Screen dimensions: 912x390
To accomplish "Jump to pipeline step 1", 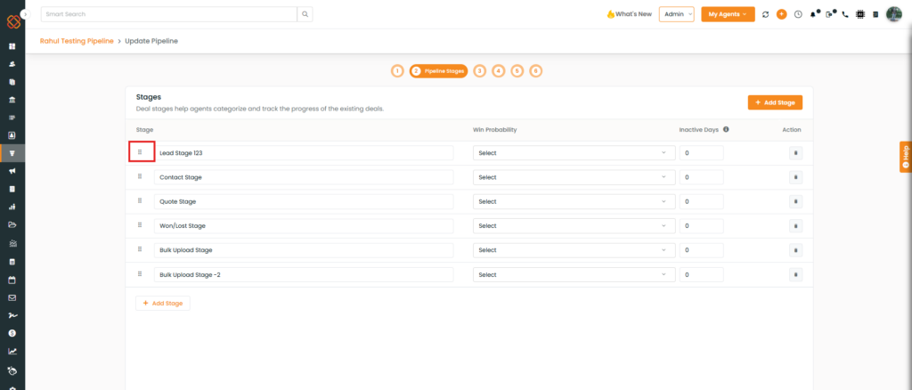I will pyautogui.click(x=397, y=70).
